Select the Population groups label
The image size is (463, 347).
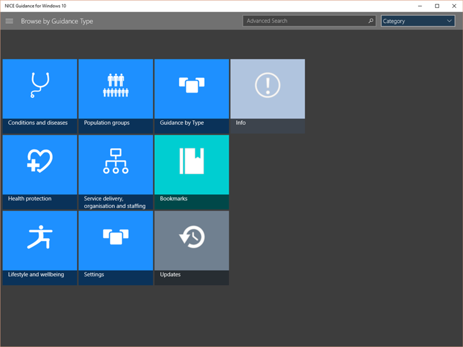pyautogui.click(x=107, y=123)
